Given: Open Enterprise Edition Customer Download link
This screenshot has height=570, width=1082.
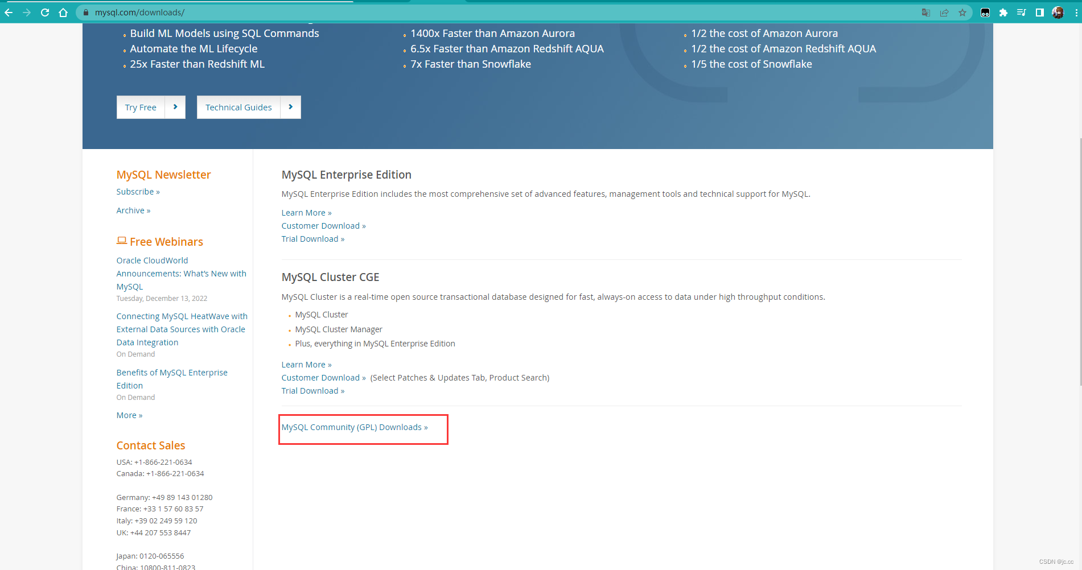Looking at the screenshot, I should (x=324, y=226).
